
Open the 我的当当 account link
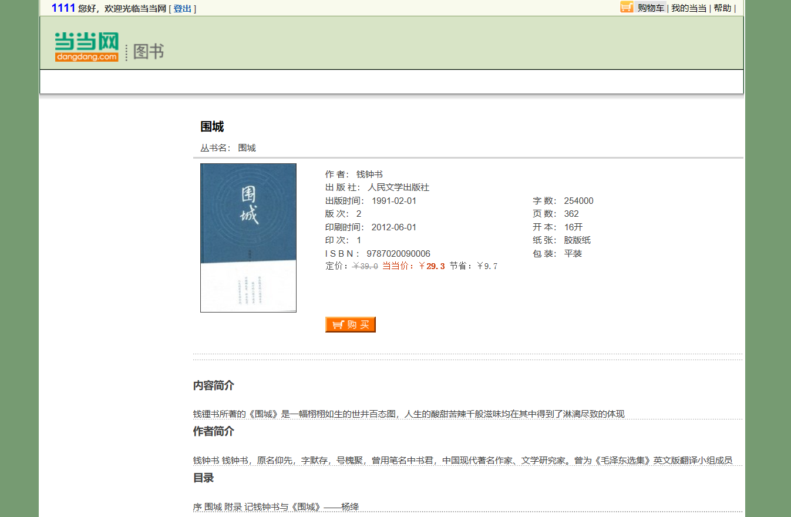pyautogui.click(x=689, y=8)
